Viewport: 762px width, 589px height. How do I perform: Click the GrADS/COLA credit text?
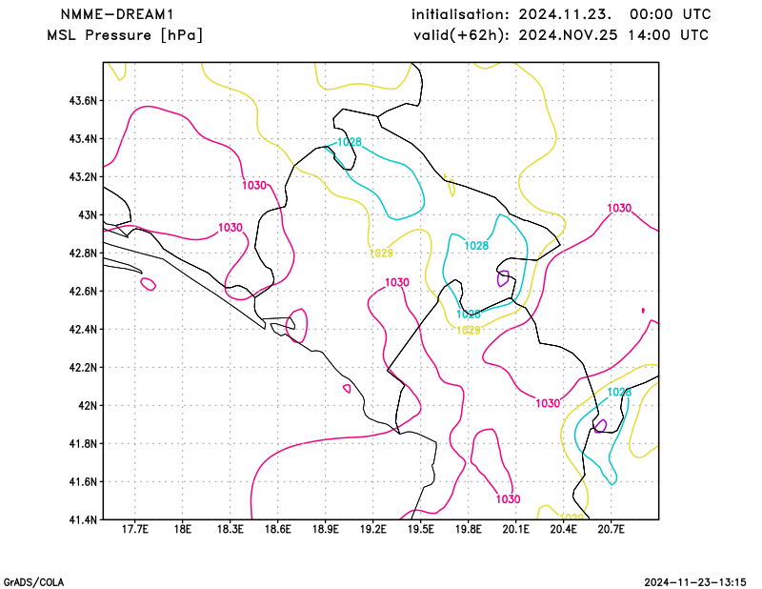coord(33,582)
